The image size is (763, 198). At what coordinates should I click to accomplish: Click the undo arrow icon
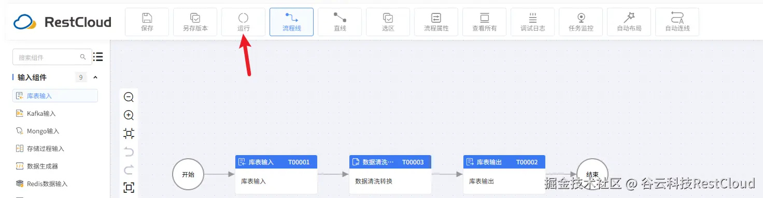pos(129,151)
